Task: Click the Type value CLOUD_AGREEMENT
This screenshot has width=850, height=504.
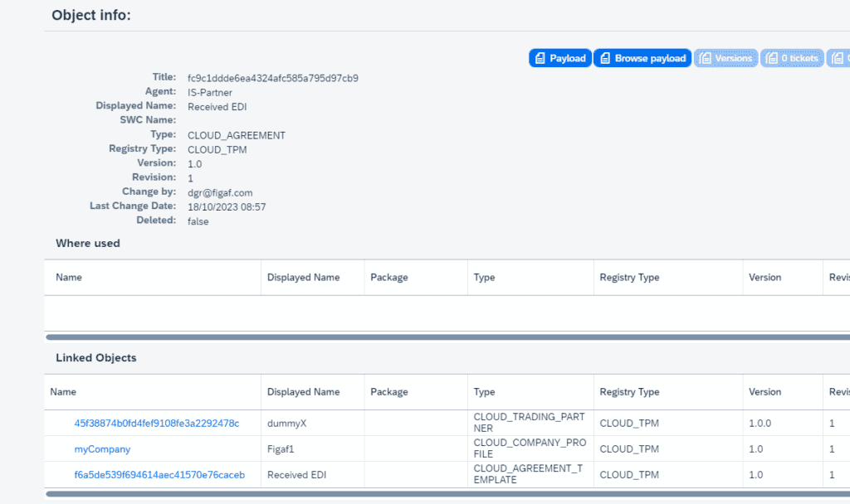Action: (237, 135)
